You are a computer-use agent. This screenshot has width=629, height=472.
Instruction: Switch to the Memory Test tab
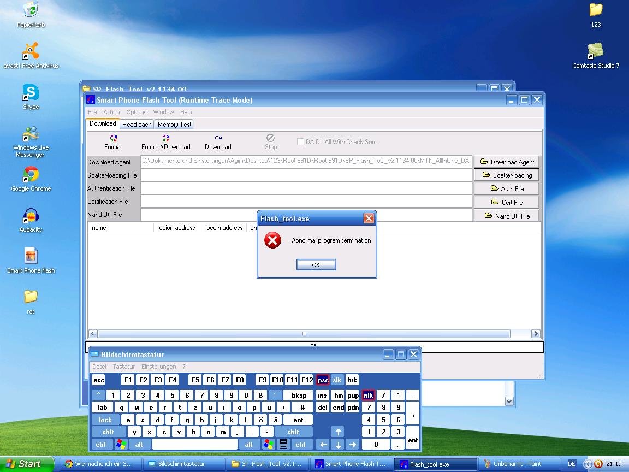pyautogui.click(x=175, y=125)
